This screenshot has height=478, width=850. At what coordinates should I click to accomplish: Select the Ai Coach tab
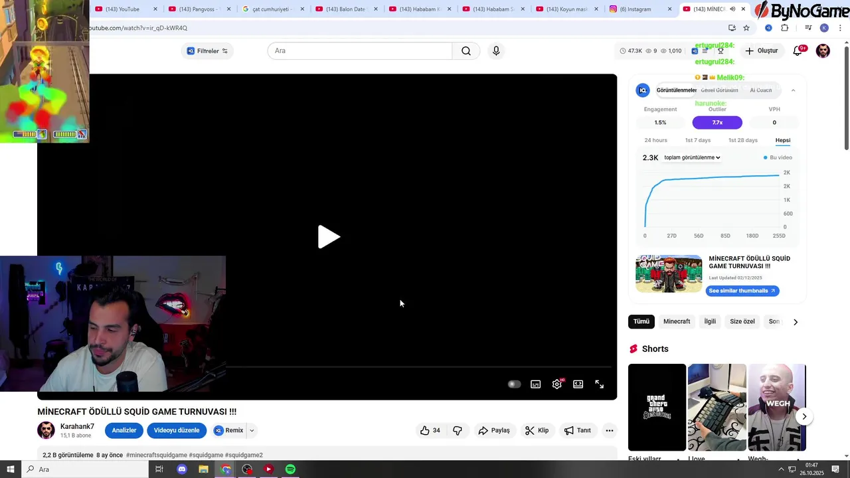point(761,90)
